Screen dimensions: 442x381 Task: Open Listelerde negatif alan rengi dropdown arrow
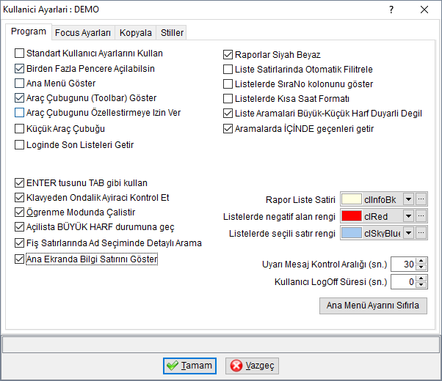(x=408, y=216)
